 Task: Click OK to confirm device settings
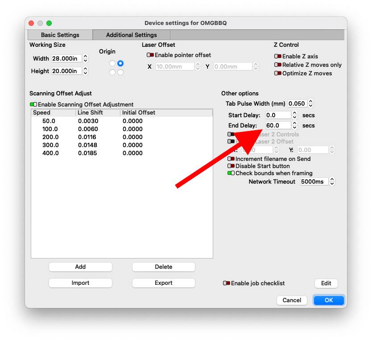coord(328,300)
